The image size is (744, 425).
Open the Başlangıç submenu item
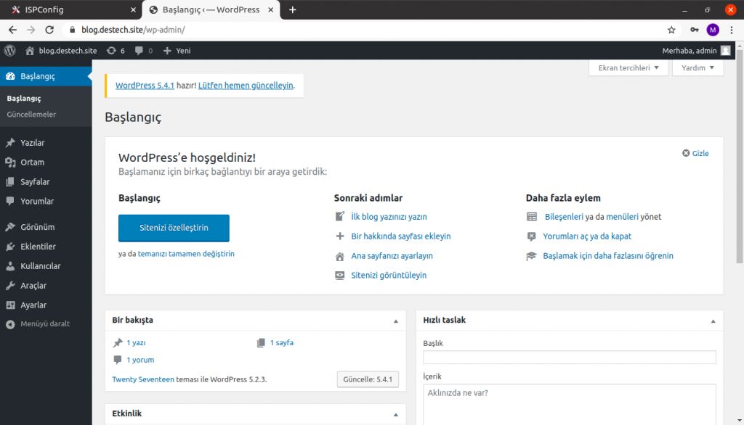point(24,98)
